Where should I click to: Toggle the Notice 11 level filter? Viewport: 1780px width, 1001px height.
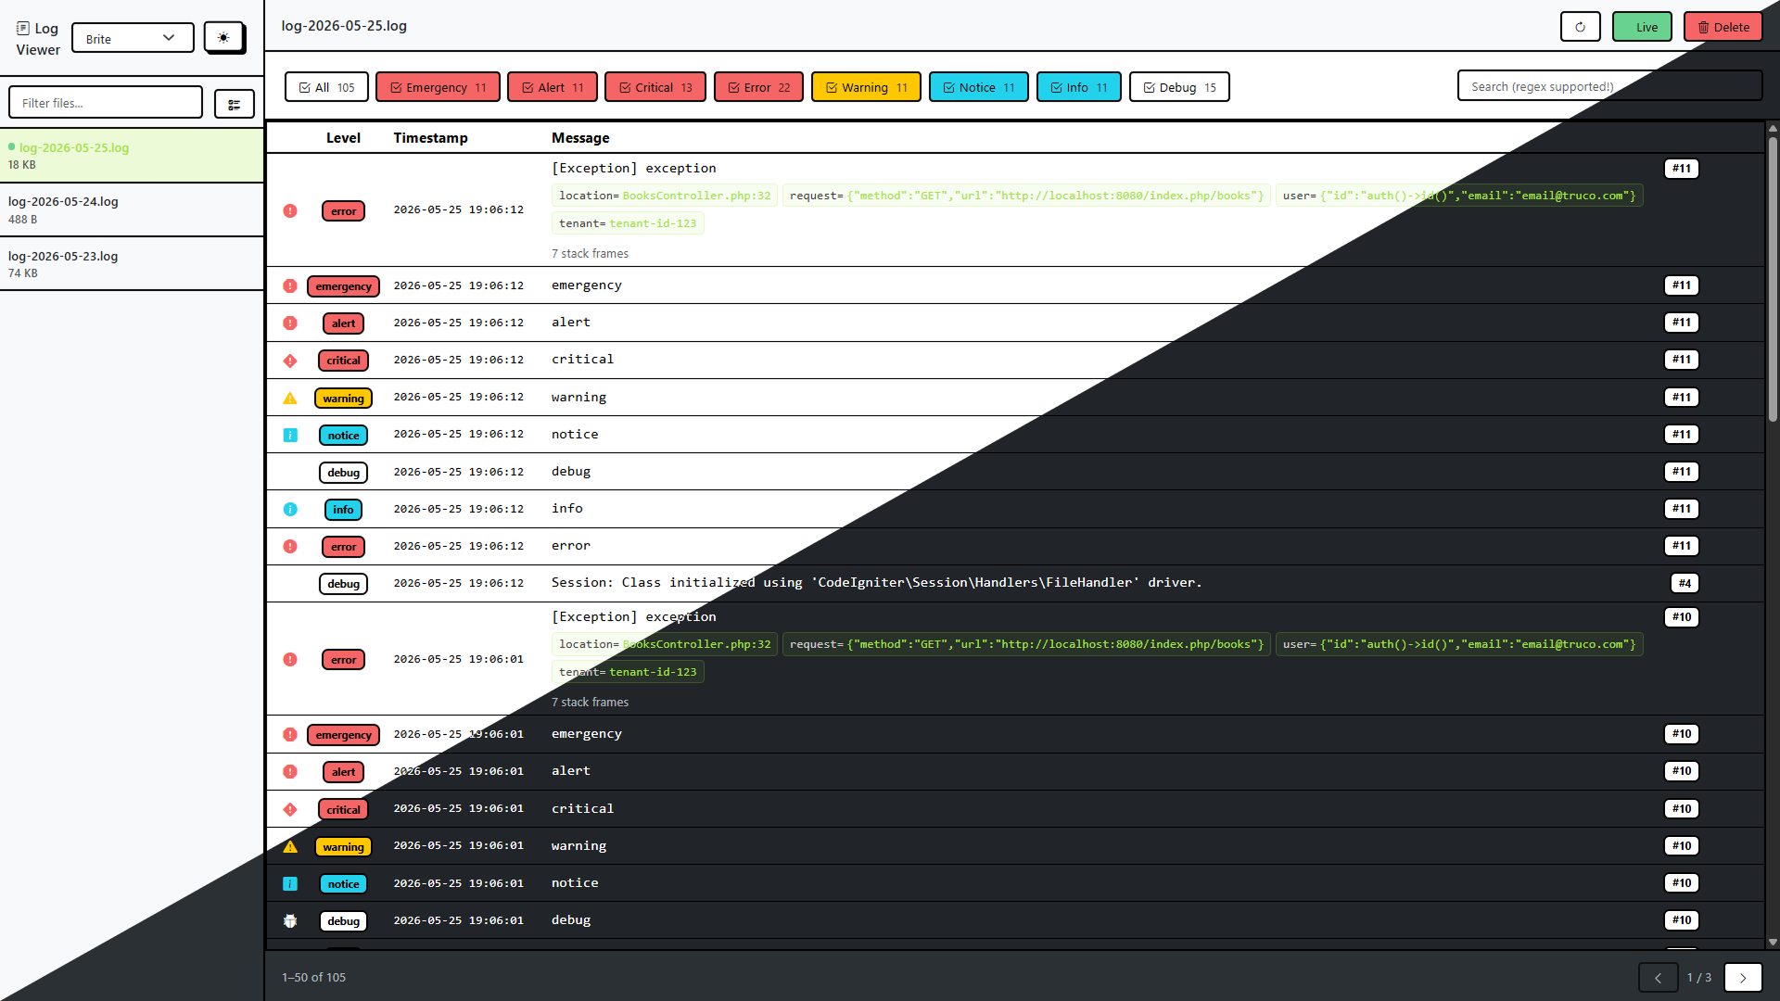979,87
